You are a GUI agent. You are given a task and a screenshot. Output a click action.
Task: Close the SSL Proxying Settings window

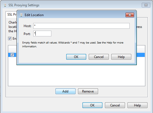coord(146,5)
